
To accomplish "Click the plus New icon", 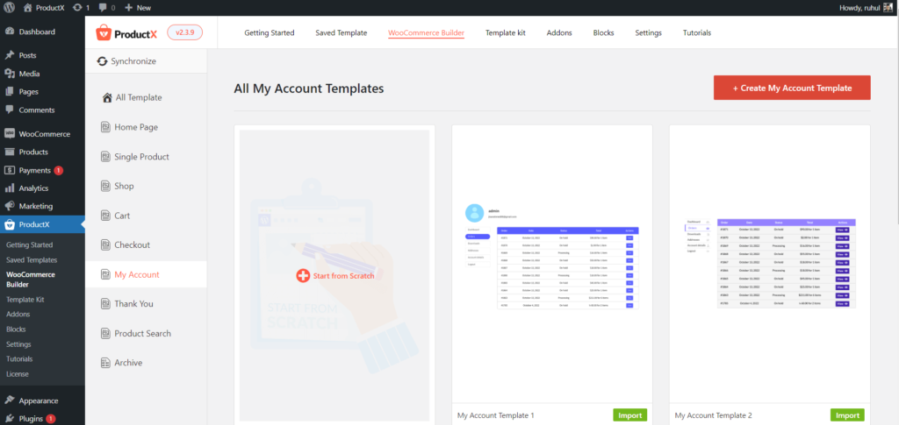I will point(128,8).
